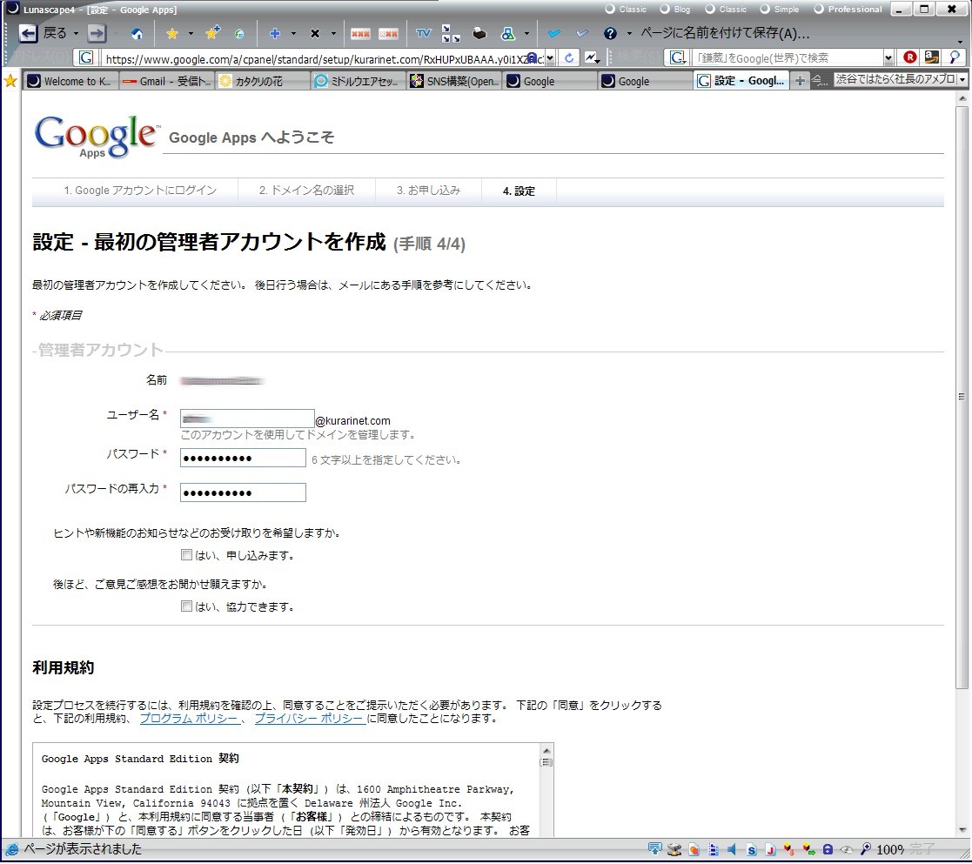Click the ユーザー名 input field

click(x=247, y=419)
